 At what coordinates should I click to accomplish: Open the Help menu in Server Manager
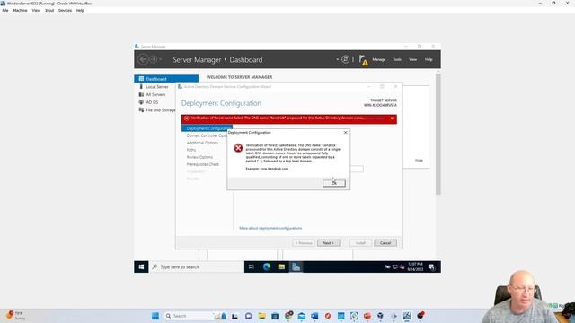pos(429,59)
